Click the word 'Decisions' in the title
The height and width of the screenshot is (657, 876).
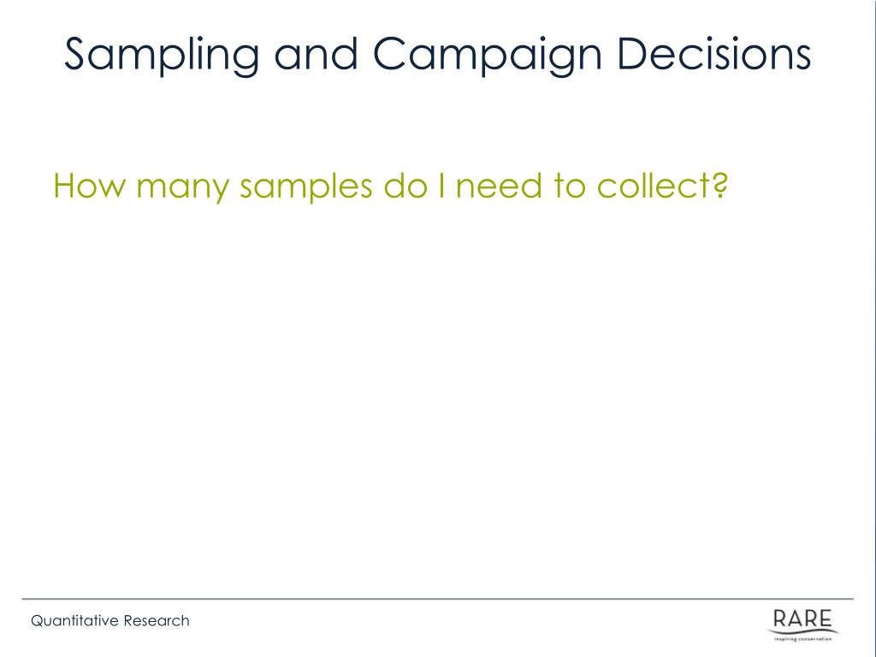714,53
